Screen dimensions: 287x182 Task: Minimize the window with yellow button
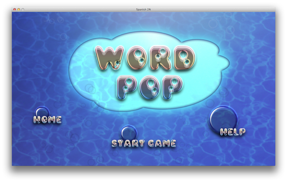point(19,9)
